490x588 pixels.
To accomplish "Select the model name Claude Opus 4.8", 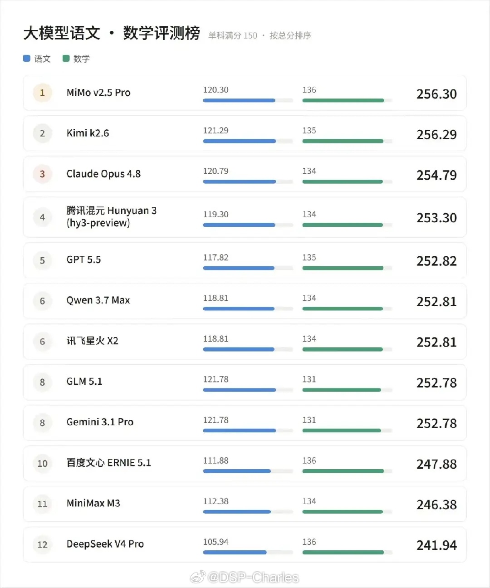I will click(103, 174).
